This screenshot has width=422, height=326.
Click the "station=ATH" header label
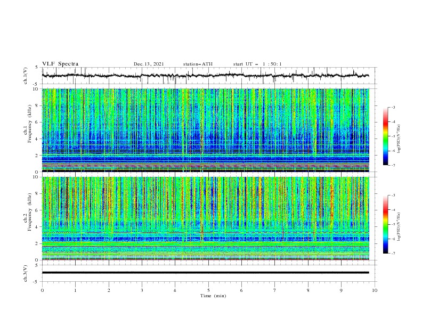(198, 64)
